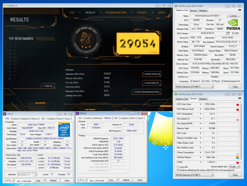Open the Mainboard tab in left CPU-Z
Screen dimensions: 247x186
(x=25, y=119)
